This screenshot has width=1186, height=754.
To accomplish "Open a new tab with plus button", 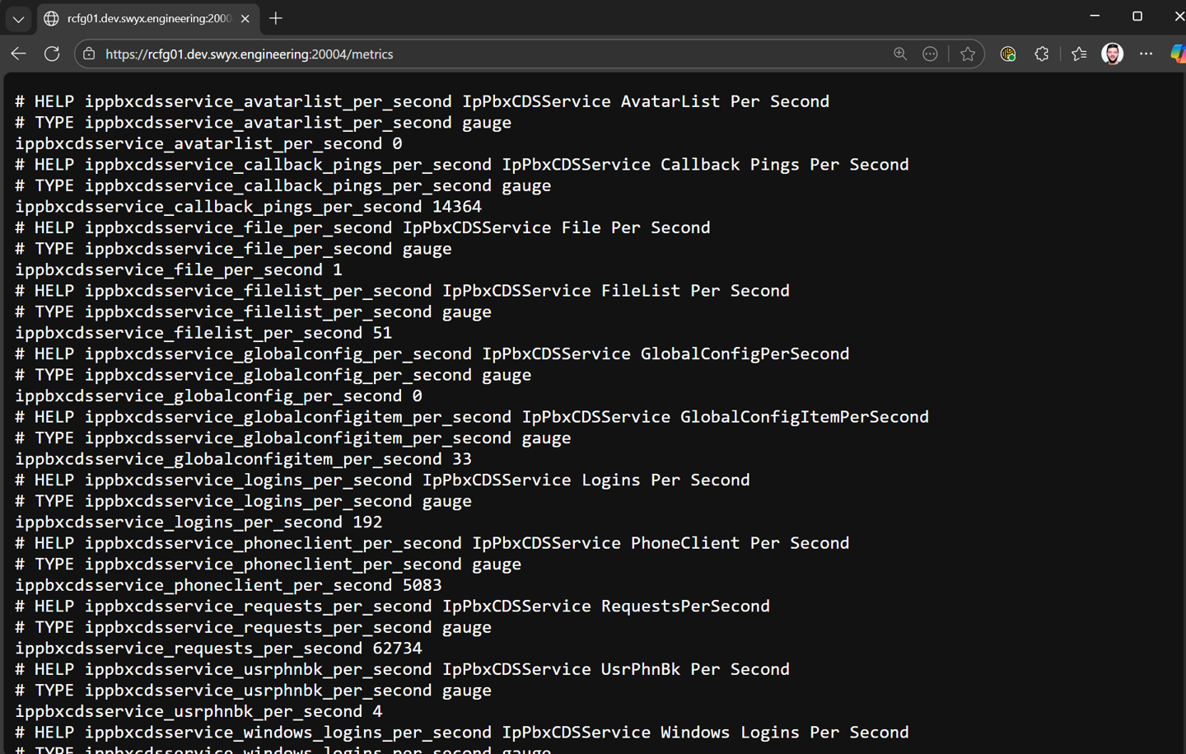I will (276, 18).
